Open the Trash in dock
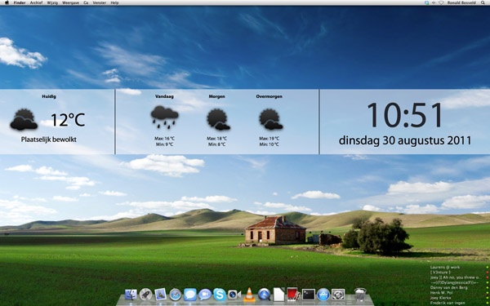Viewport: 490px width, 306px height. click(360, 295)
